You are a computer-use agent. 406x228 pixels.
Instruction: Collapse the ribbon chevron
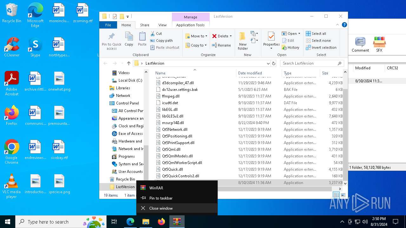tap(337, 25)
